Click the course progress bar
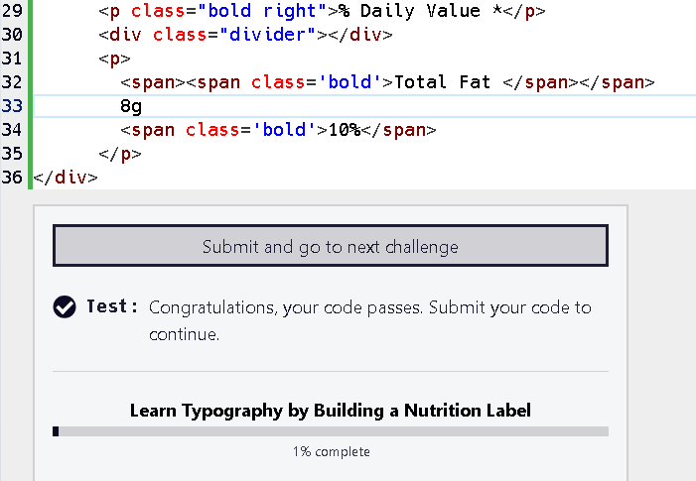The height and width of the screenshot is (481, 696). 330,431
